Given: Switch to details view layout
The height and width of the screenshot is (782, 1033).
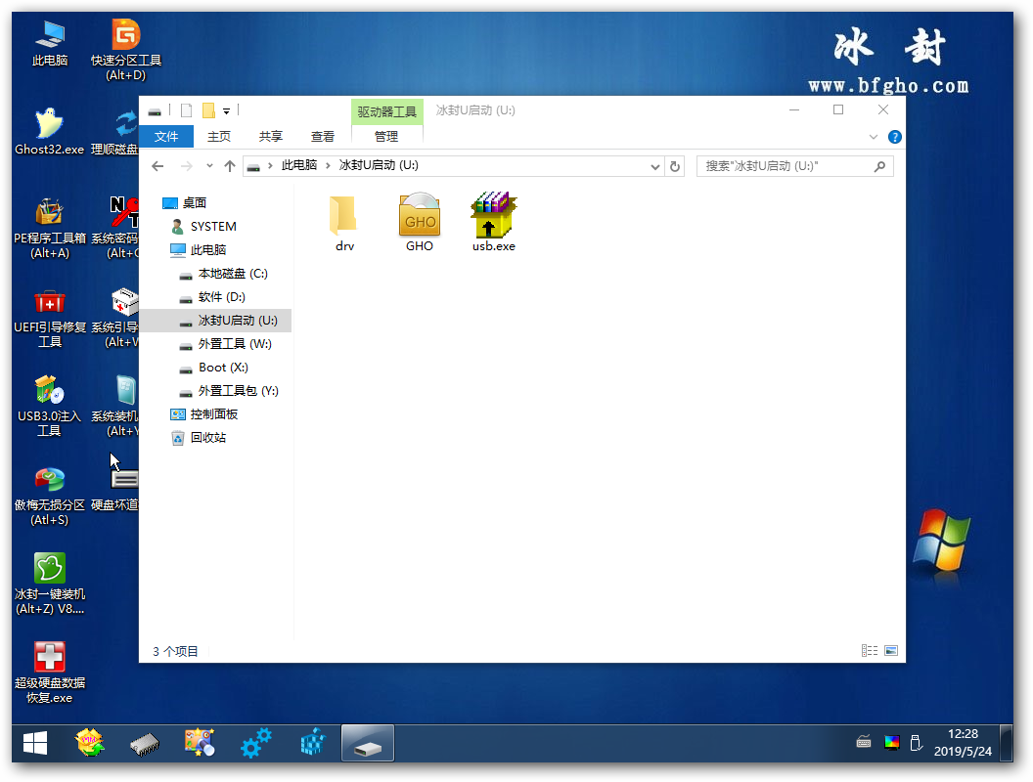Looking at the screenshot, I should [870, 650].
